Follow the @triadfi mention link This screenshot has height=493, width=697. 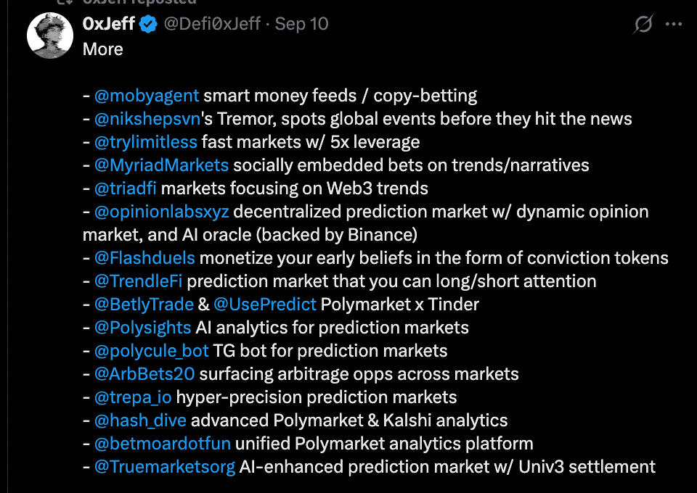click(126, 188)
